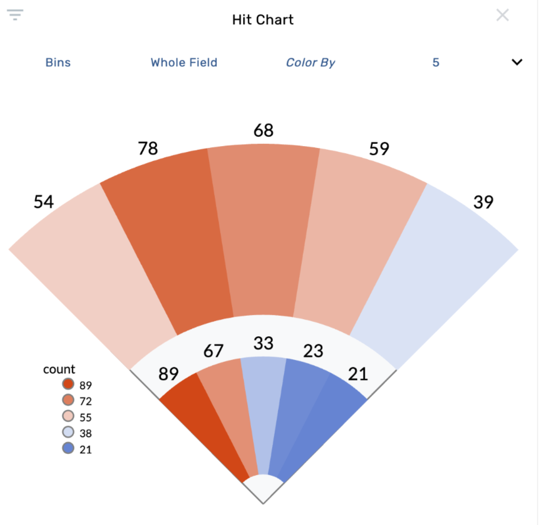
Task: Open the filter icon at top left
Action: click(14, 16)
